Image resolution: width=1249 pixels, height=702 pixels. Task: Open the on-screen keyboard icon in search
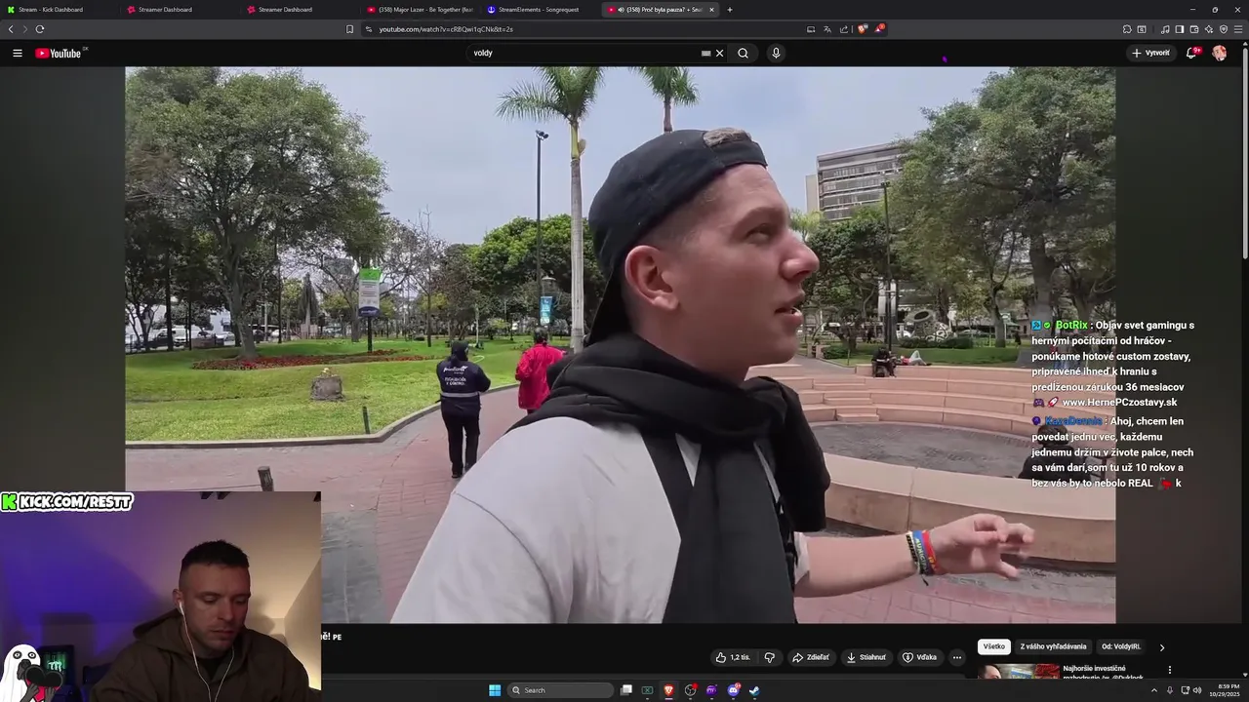coord(705,53)
